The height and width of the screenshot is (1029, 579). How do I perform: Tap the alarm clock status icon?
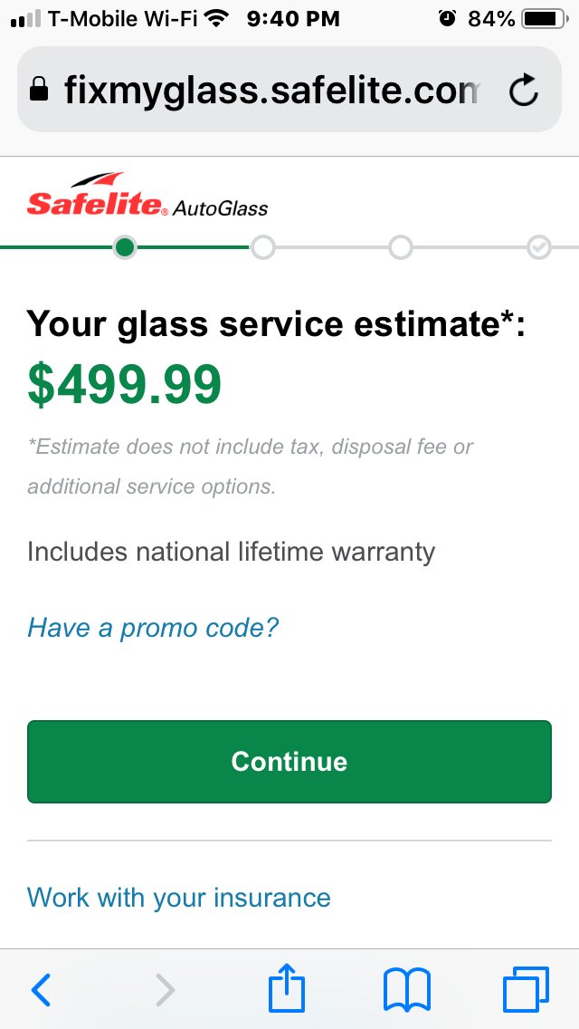pos(447,18)
